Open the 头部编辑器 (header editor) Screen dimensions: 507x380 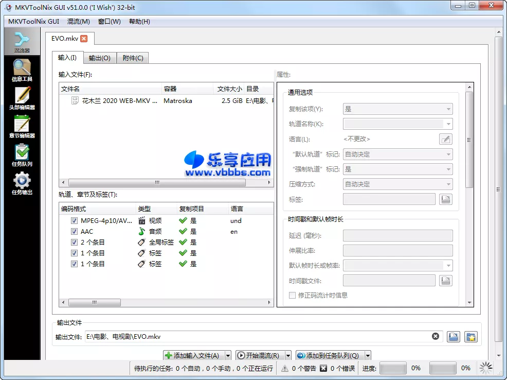21,97
